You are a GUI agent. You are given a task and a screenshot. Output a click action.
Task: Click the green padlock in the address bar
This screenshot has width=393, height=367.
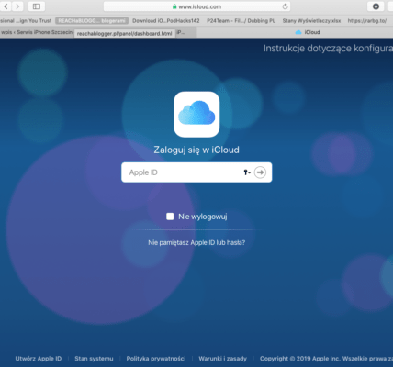point(174,6)
